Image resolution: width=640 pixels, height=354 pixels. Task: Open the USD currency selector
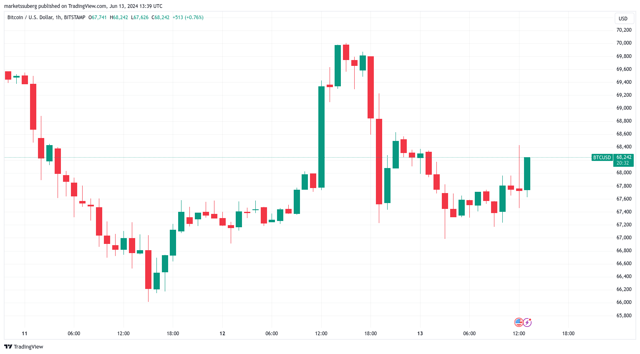[623, 18]
